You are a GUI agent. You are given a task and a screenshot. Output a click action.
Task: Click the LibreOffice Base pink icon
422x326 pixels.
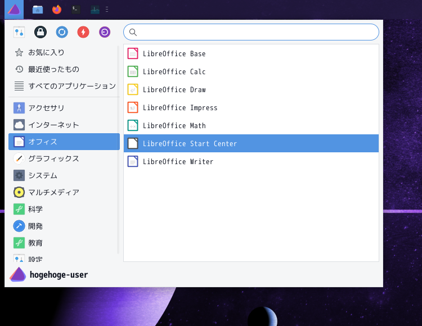point(133,53)
